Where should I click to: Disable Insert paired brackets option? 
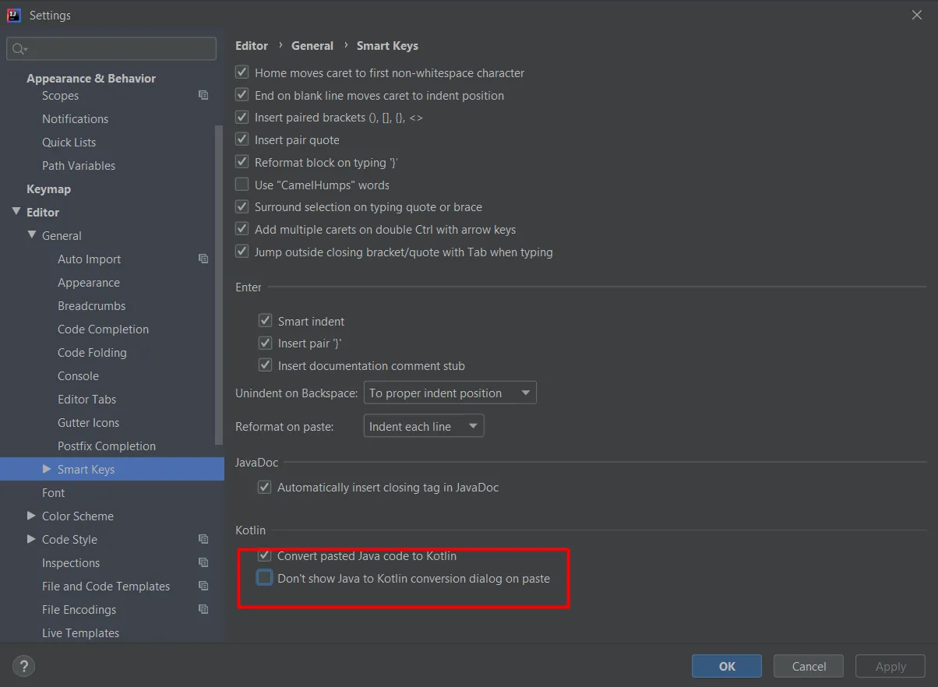[x=242, y=118]
